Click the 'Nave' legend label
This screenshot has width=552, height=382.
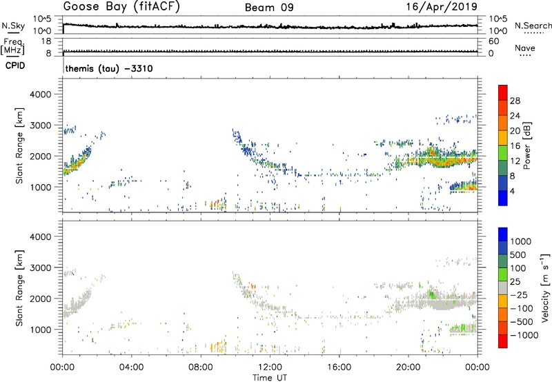525,48
